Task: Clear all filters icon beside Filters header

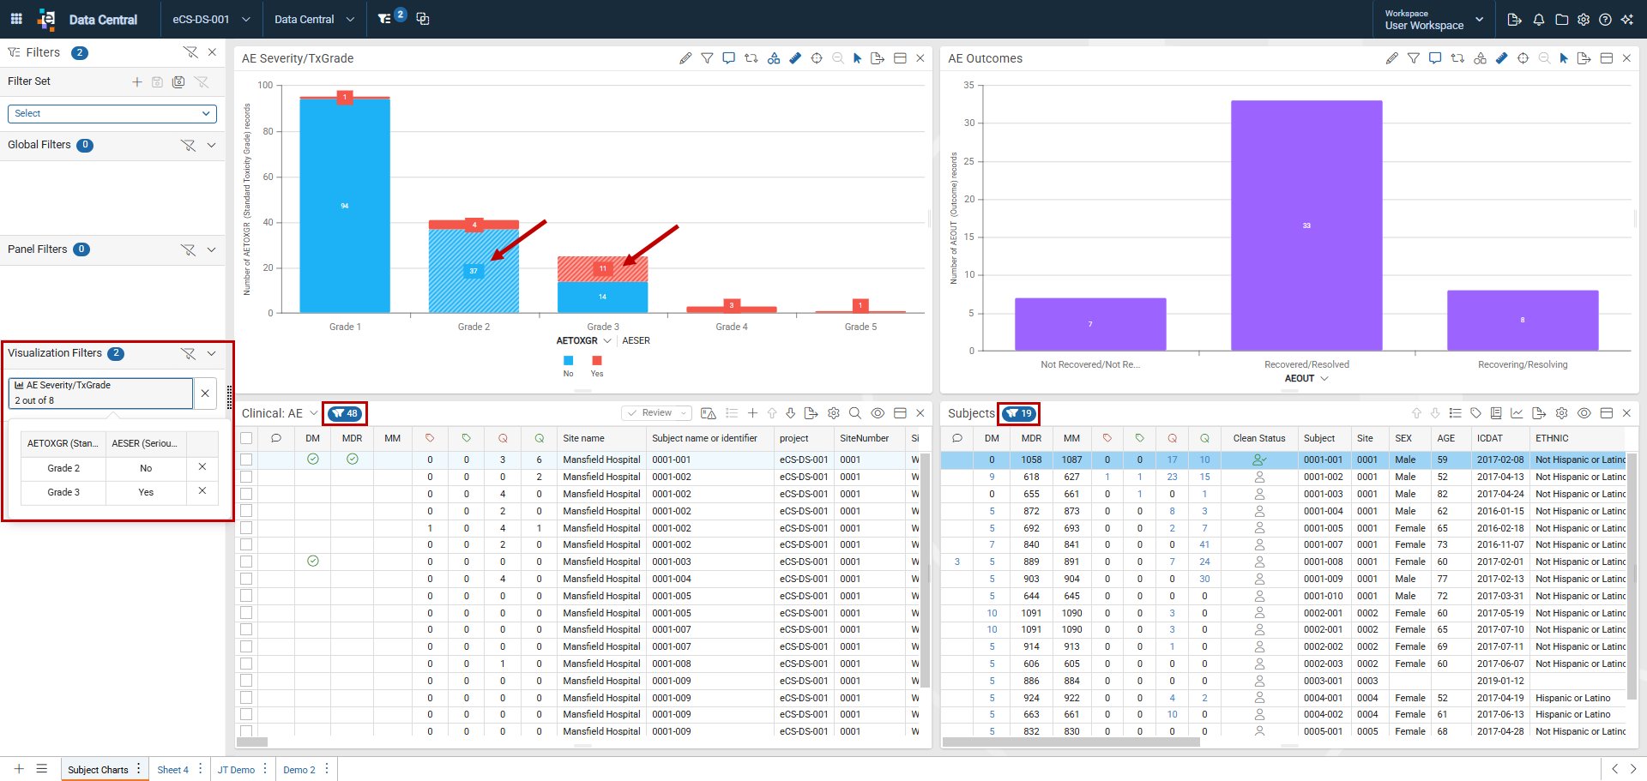Action: [190, 52]
